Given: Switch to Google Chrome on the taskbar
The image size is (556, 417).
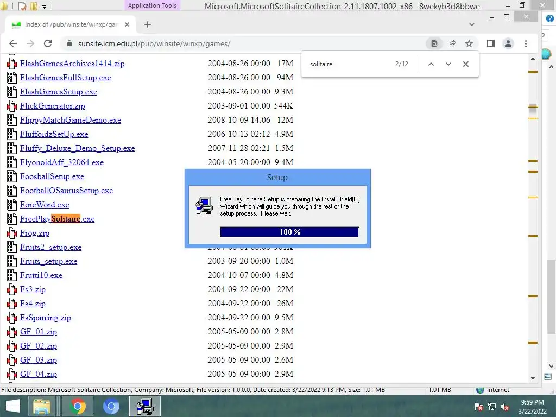Looking at the screenshot, I should (78, 406).
